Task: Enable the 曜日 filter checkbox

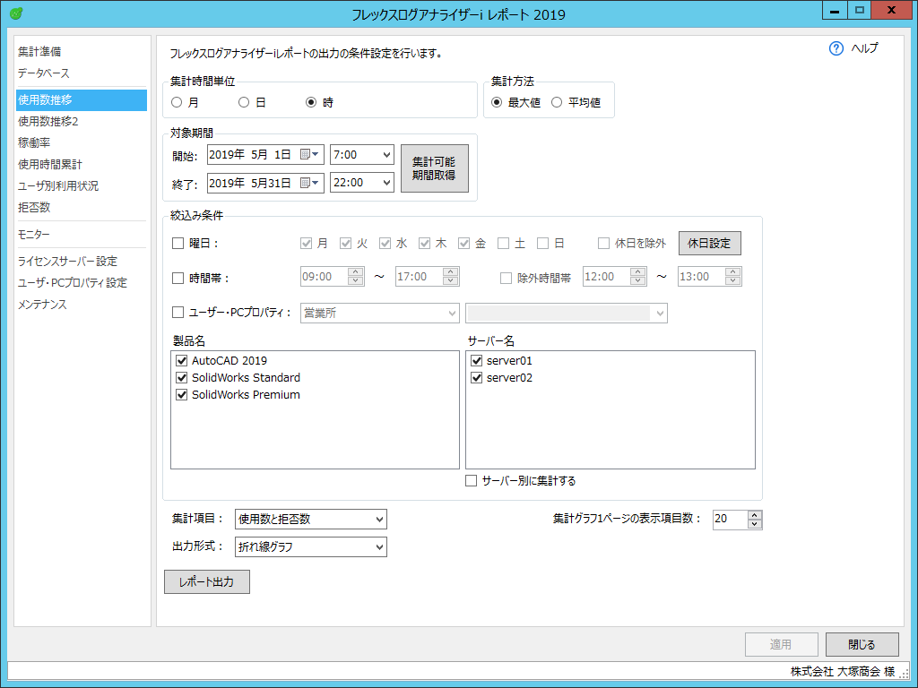Action: [x=178, y=243]
